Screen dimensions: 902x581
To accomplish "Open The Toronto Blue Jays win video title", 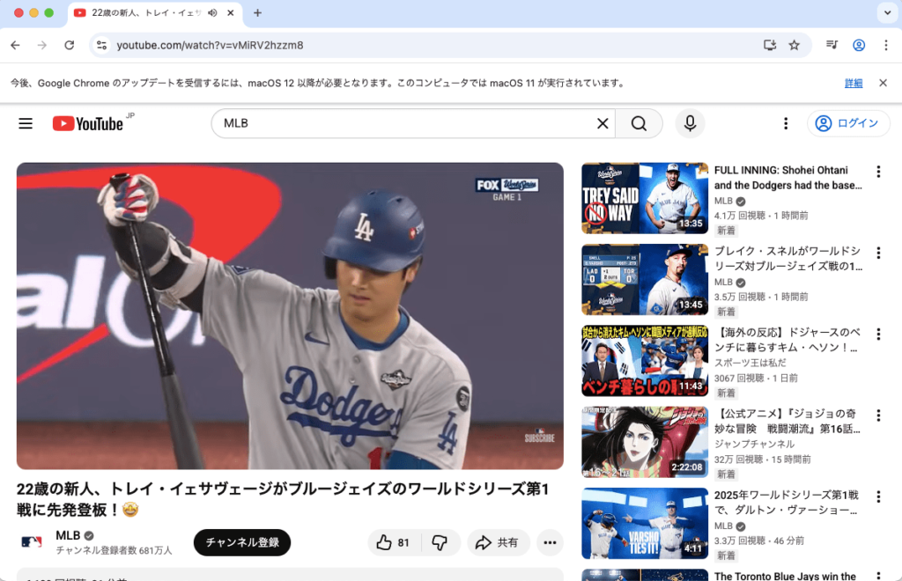I will (x=785, y=576).
